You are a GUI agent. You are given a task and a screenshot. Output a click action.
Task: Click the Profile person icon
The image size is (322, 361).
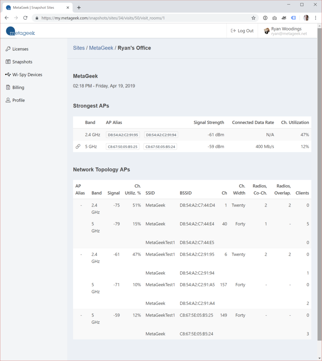point(8,100)
